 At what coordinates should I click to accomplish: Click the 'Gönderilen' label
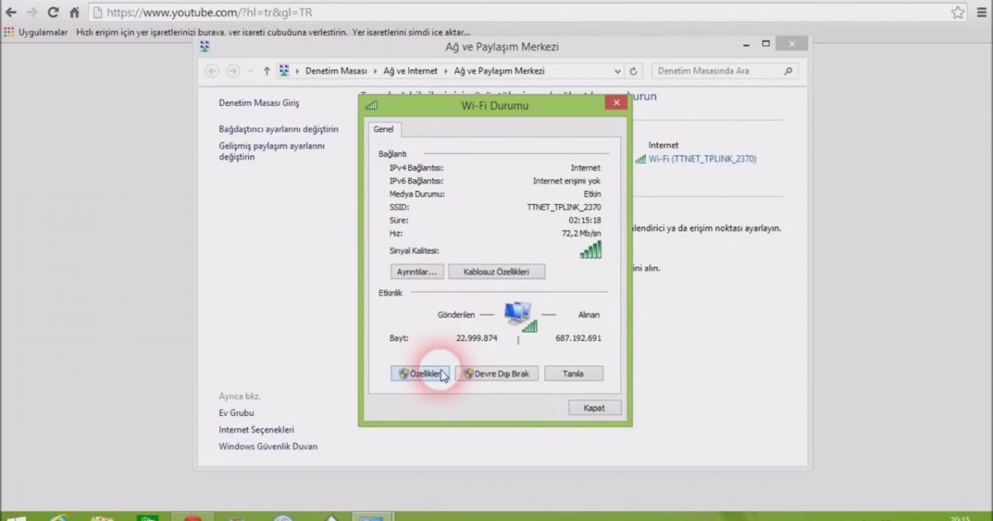coord(458,315)
